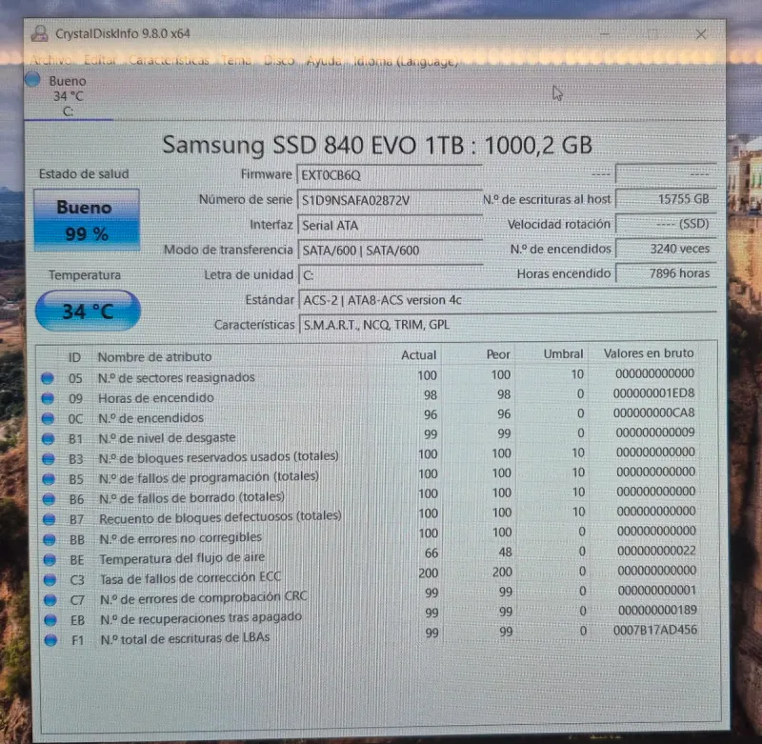Image resolution: width=762 pixels, height=744 pixels.
Task: Click the blue status icon for attribute C3
Action: (x=50, y=580)
